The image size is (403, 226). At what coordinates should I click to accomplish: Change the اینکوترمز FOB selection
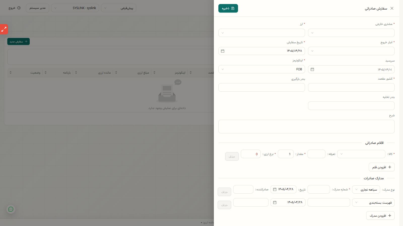click(x=261, y=69)
